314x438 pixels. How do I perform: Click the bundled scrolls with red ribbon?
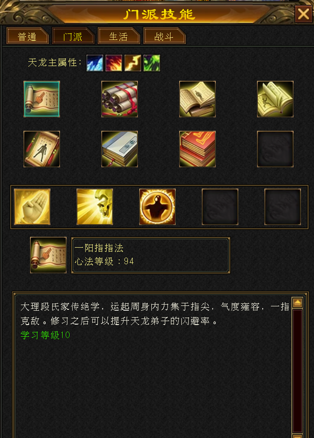(119, 99)
